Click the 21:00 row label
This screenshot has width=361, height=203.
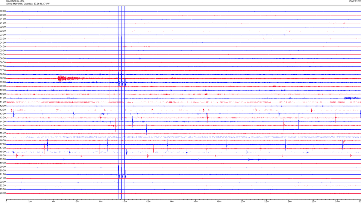tap(3, 174)
